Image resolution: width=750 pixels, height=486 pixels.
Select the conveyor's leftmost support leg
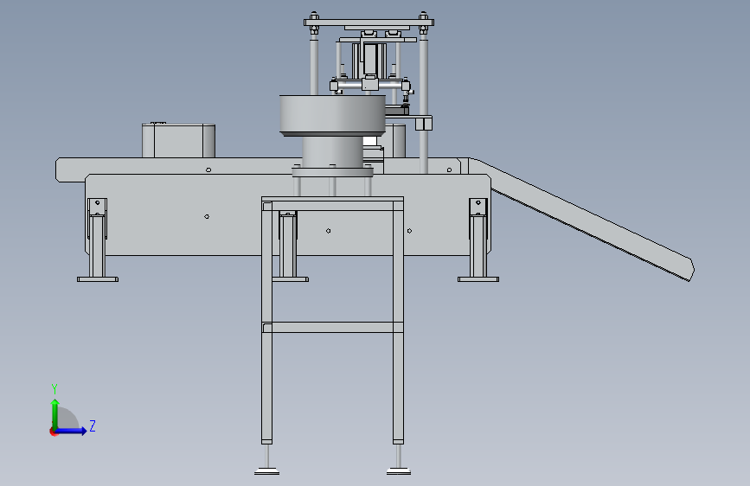[98, 240]
